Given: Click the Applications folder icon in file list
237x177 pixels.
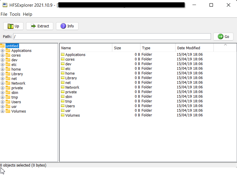Looking at the screenshot, I should click(x=62, y=55).
